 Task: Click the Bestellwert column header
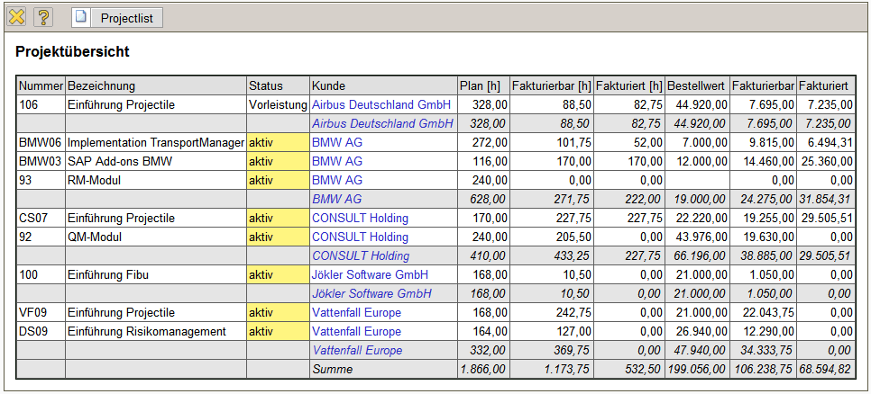pos(696,85)
